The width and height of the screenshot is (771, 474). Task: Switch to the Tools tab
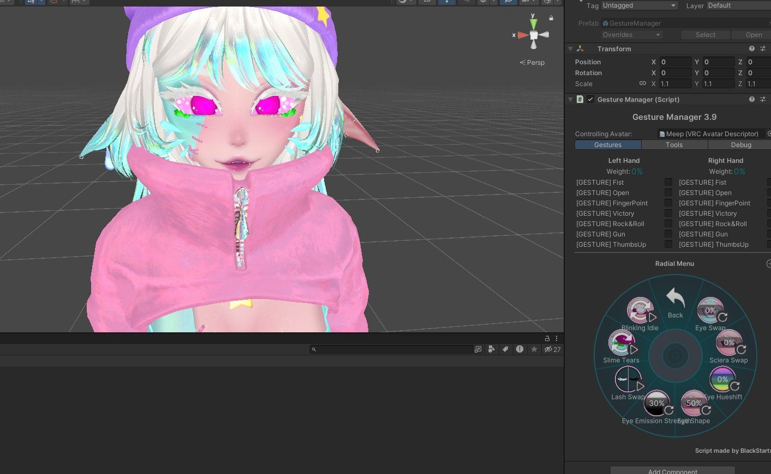pos(674,144)
